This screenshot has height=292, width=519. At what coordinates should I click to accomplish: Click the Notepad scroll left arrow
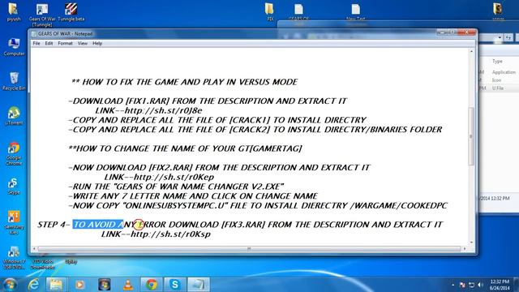click(34, 248)
